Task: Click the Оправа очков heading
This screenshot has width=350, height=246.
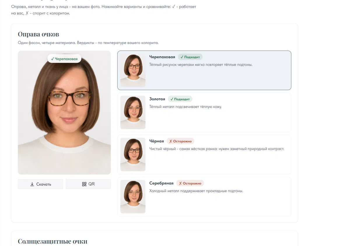Action: [x=38, y=34]
